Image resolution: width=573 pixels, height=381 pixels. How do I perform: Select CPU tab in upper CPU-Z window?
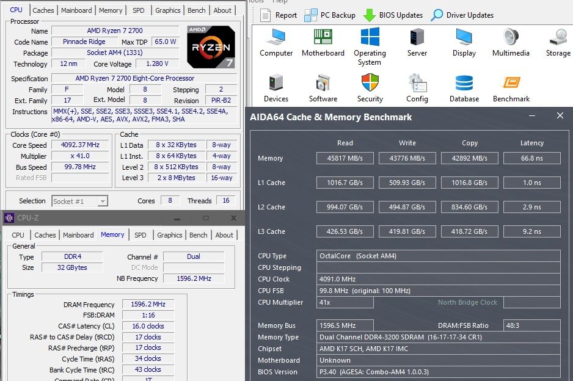16,10
